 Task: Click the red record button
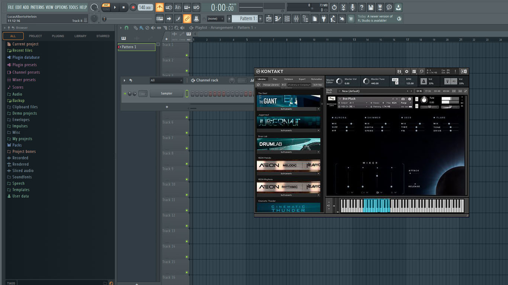(x=133, y=7)
